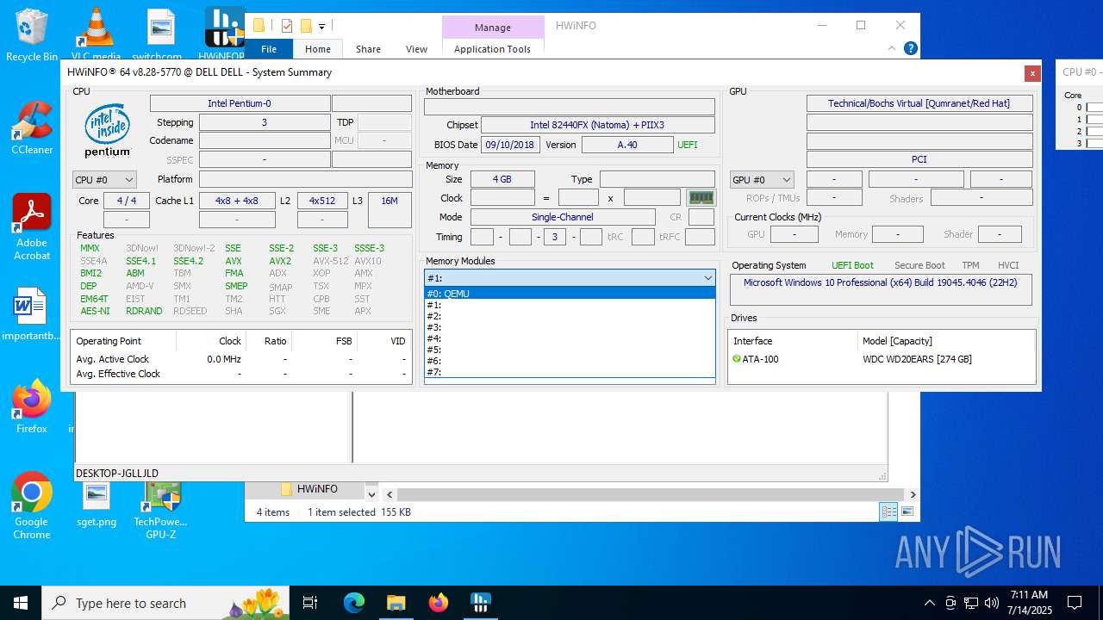Open the volume control in system tray

991,603
